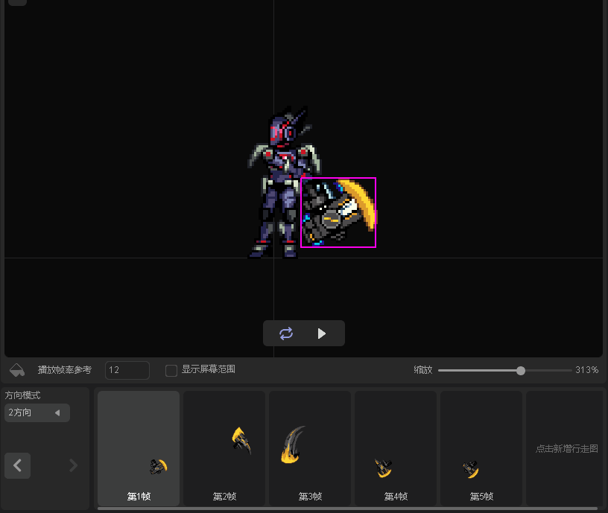Go to next direction with right arrow
Image resolution: width=608 pixels, height=513 pixels.
73,465
